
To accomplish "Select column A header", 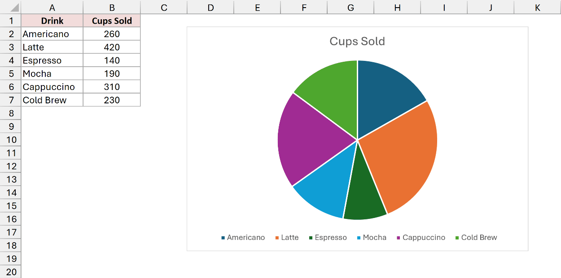I will (52, 7).
